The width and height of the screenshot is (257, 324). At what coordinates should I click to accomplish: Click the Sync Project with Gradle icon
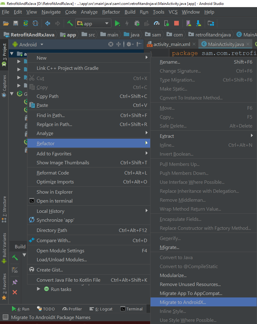point(26,23)
